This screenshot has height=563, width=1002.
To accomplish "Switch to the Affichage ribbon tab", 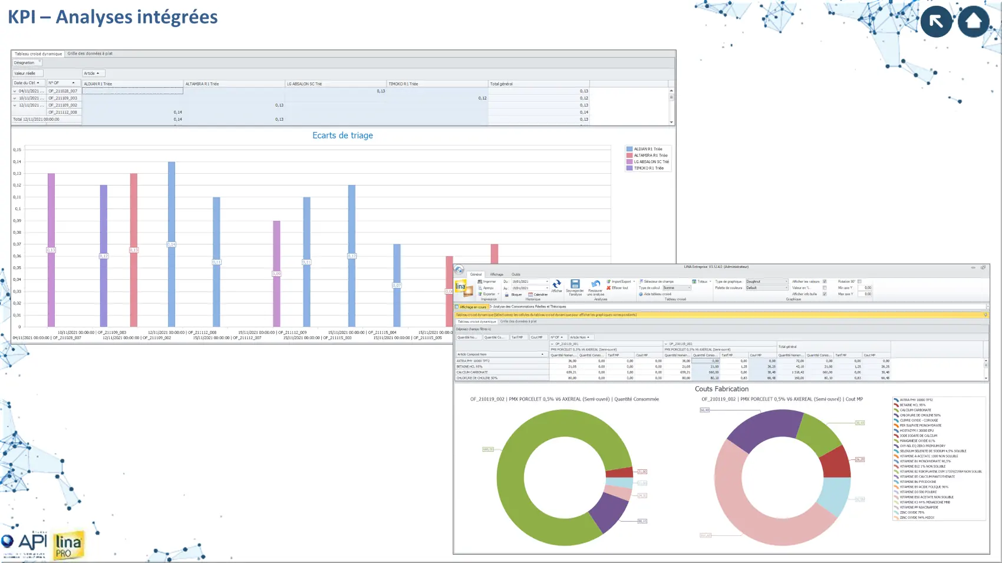I will pyautogui.click(x=497, y=274).
